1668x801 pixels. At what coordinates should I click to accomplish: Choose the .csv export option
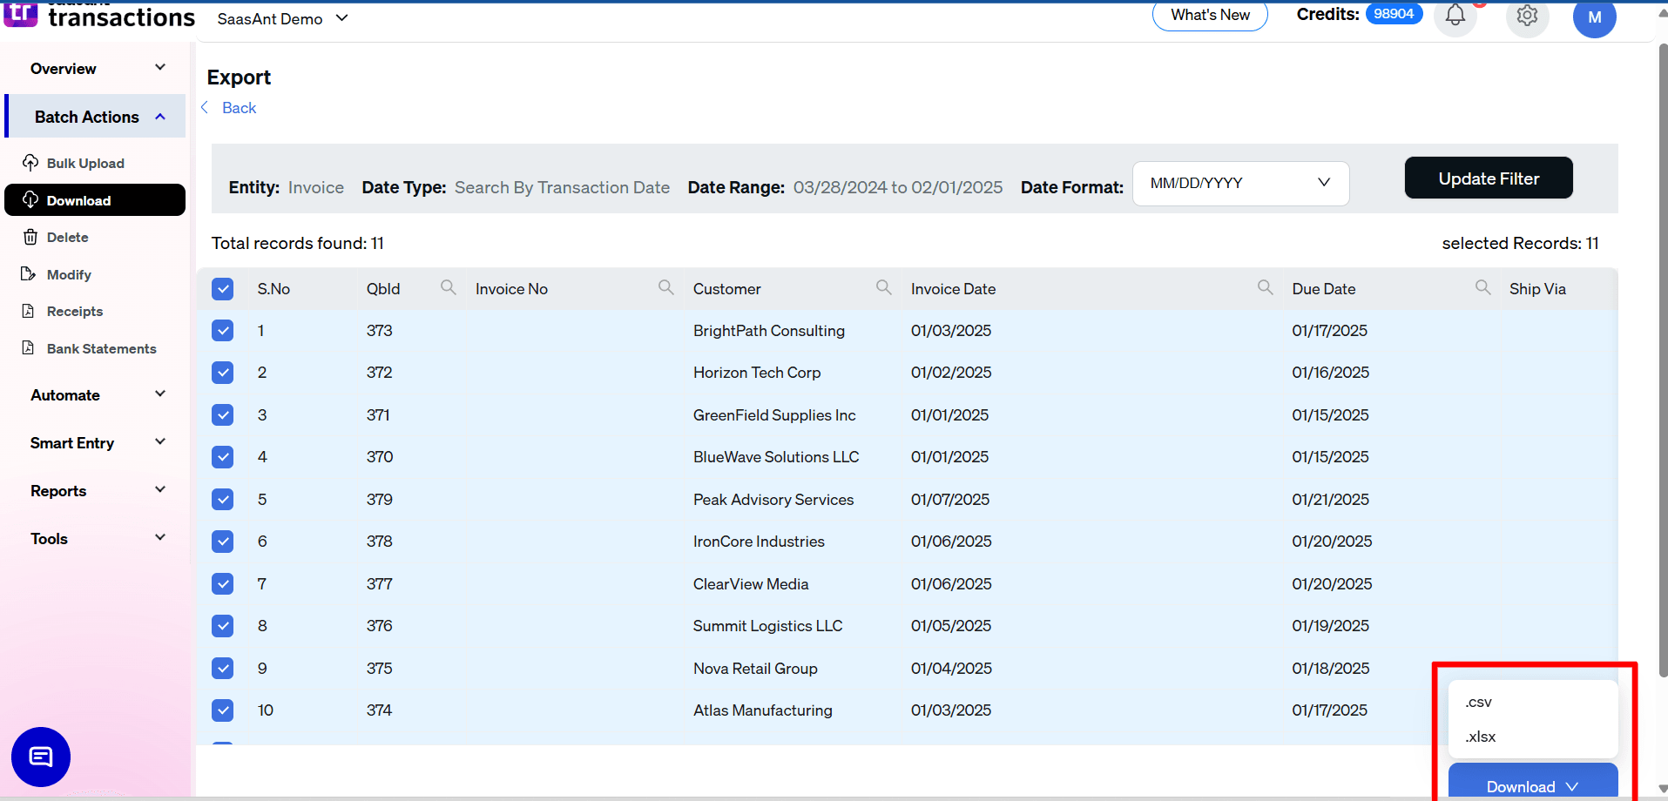tap(1478, 702)
